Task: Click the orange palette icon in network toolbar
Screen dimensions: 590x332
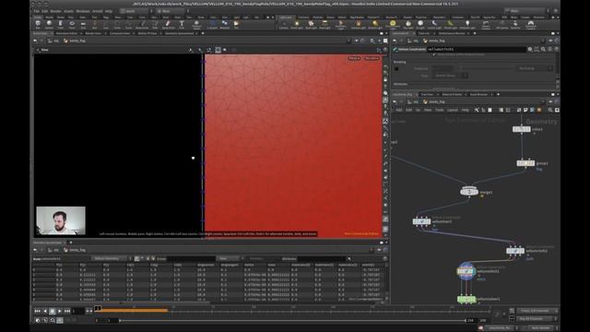Action: [539, 110]
